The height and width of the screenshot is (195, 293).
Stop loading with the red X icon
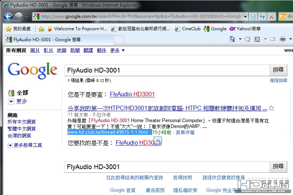coord(271,17)
